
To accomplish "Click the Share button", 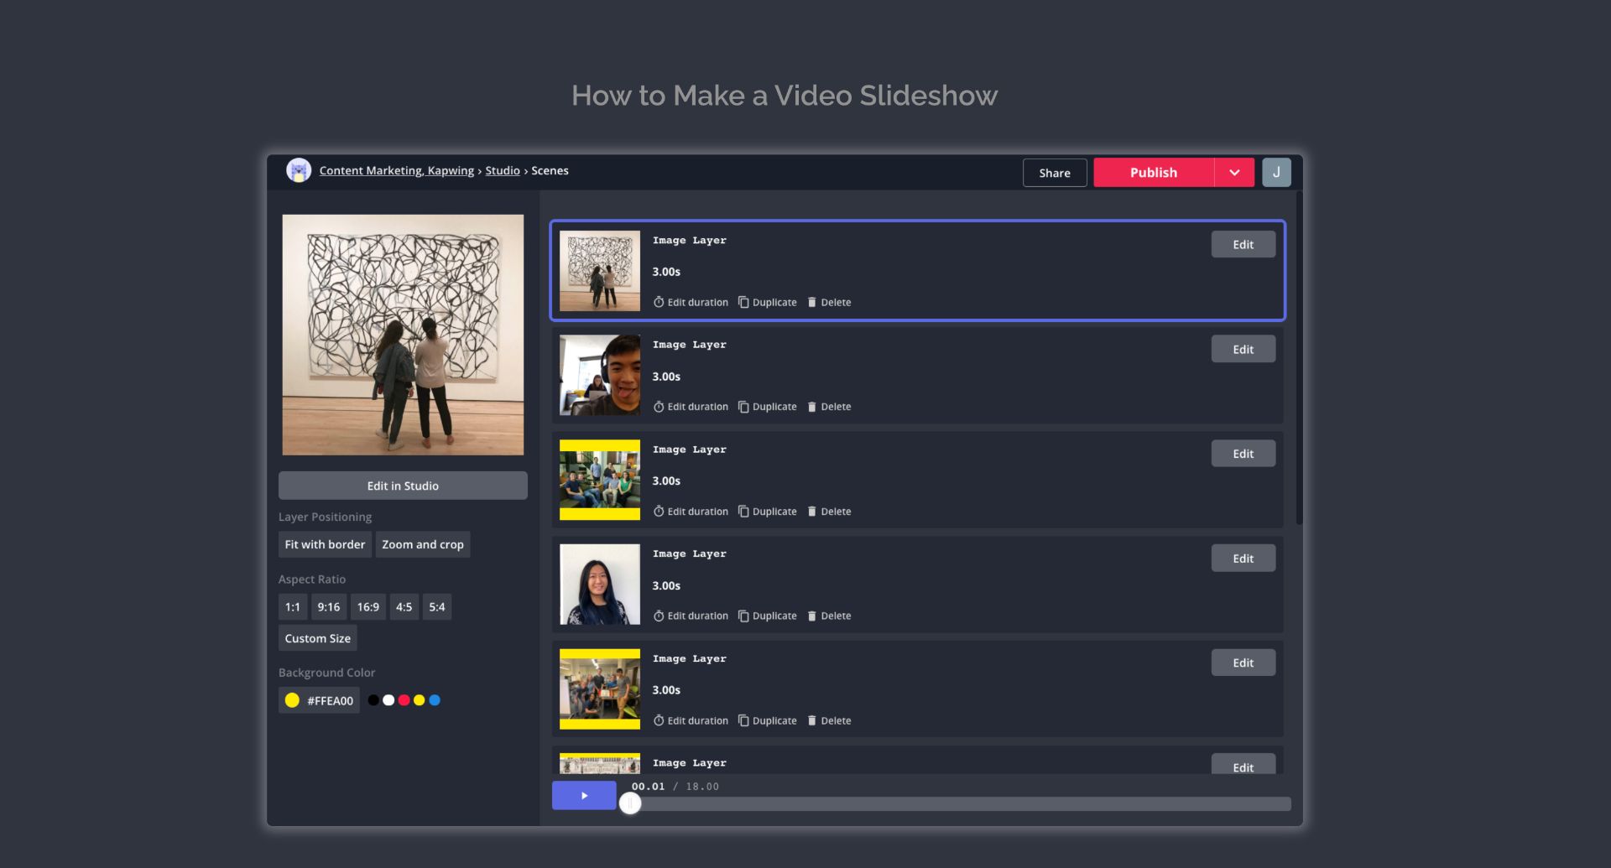I will [x=1055, y=172].
